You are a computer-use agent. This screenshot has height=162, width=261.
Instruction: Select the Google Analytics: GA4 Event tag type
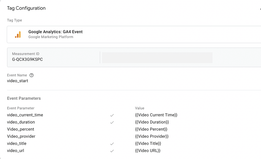pyautogui.click(x=55, y=32)
